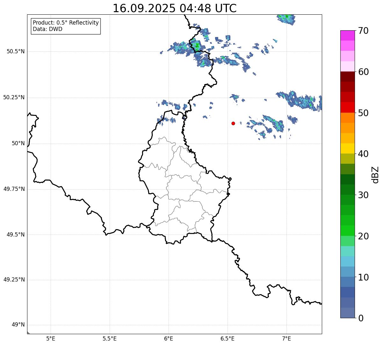Click the red station marker dot
This screenshot has width=383, height=345.
pos(233,123)
